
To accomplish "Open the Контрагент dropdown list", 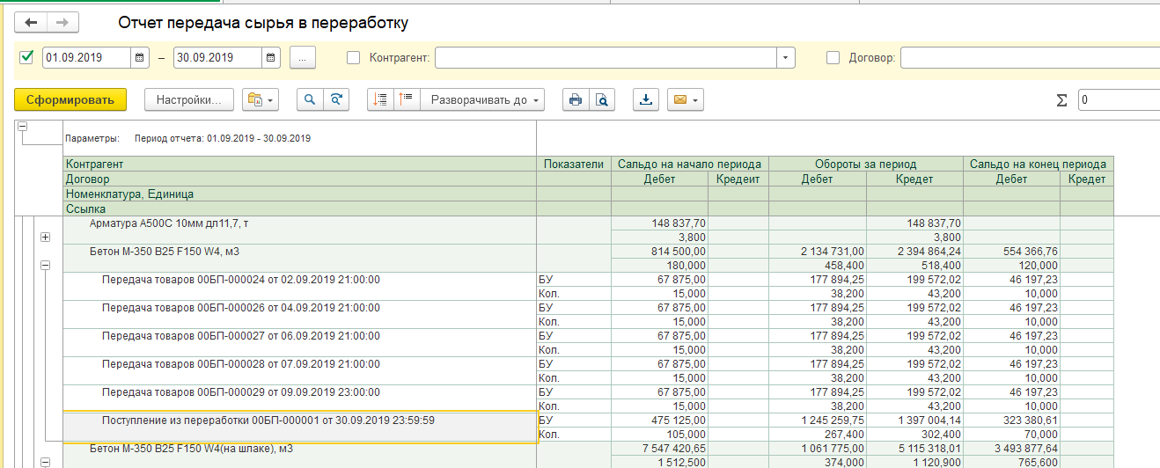I will [x=785, y=58].
